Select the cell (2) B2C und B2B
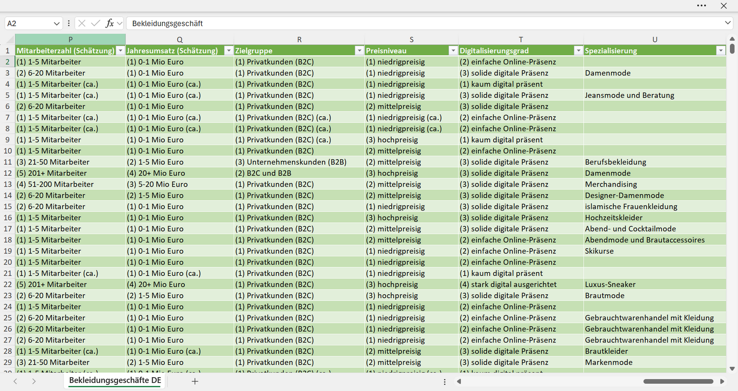738x391 pixels. (299, 173)
